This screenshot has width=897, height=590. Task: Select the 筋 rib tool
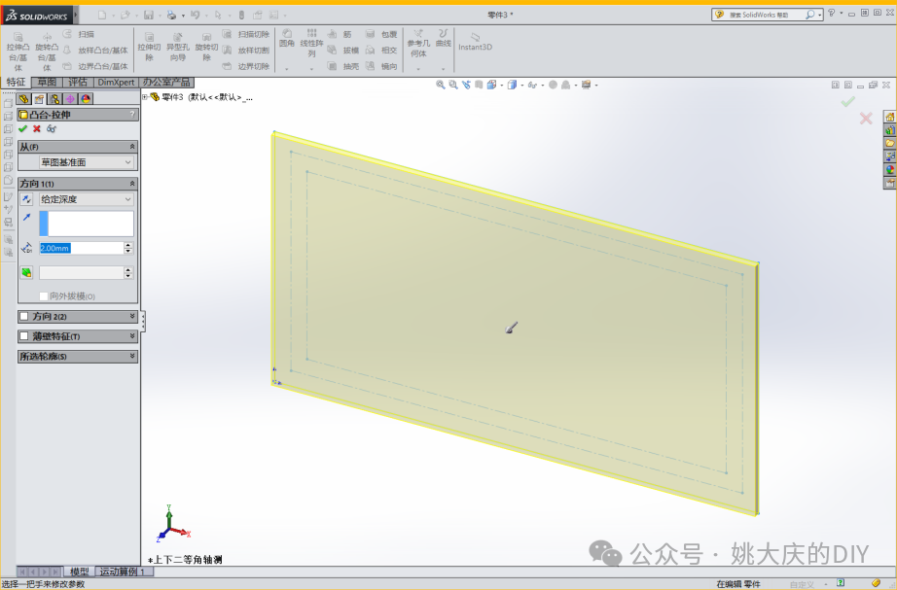tap(340, 34)
